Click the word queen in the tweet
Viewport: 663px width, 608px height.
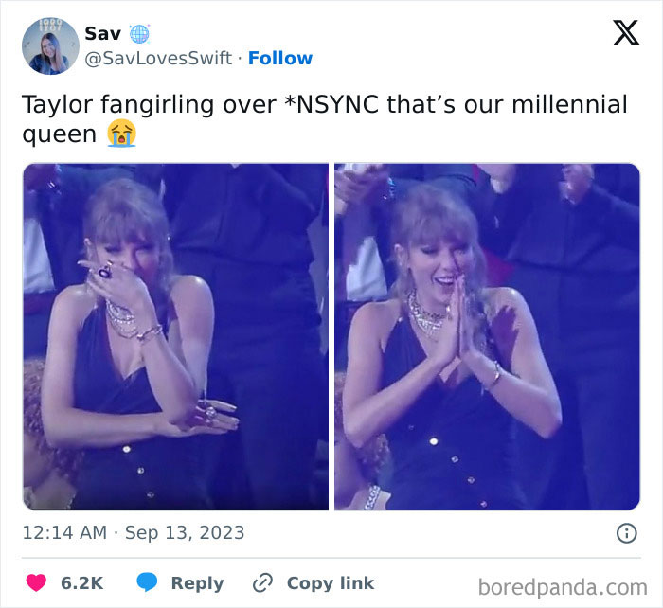(59, 134)
